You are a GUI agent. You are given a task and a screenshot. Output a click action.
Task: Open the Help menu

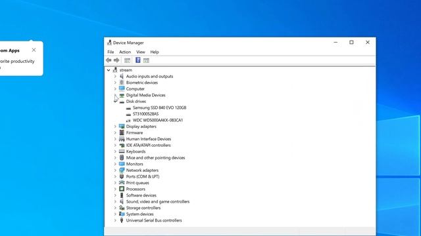pos(155,52)
